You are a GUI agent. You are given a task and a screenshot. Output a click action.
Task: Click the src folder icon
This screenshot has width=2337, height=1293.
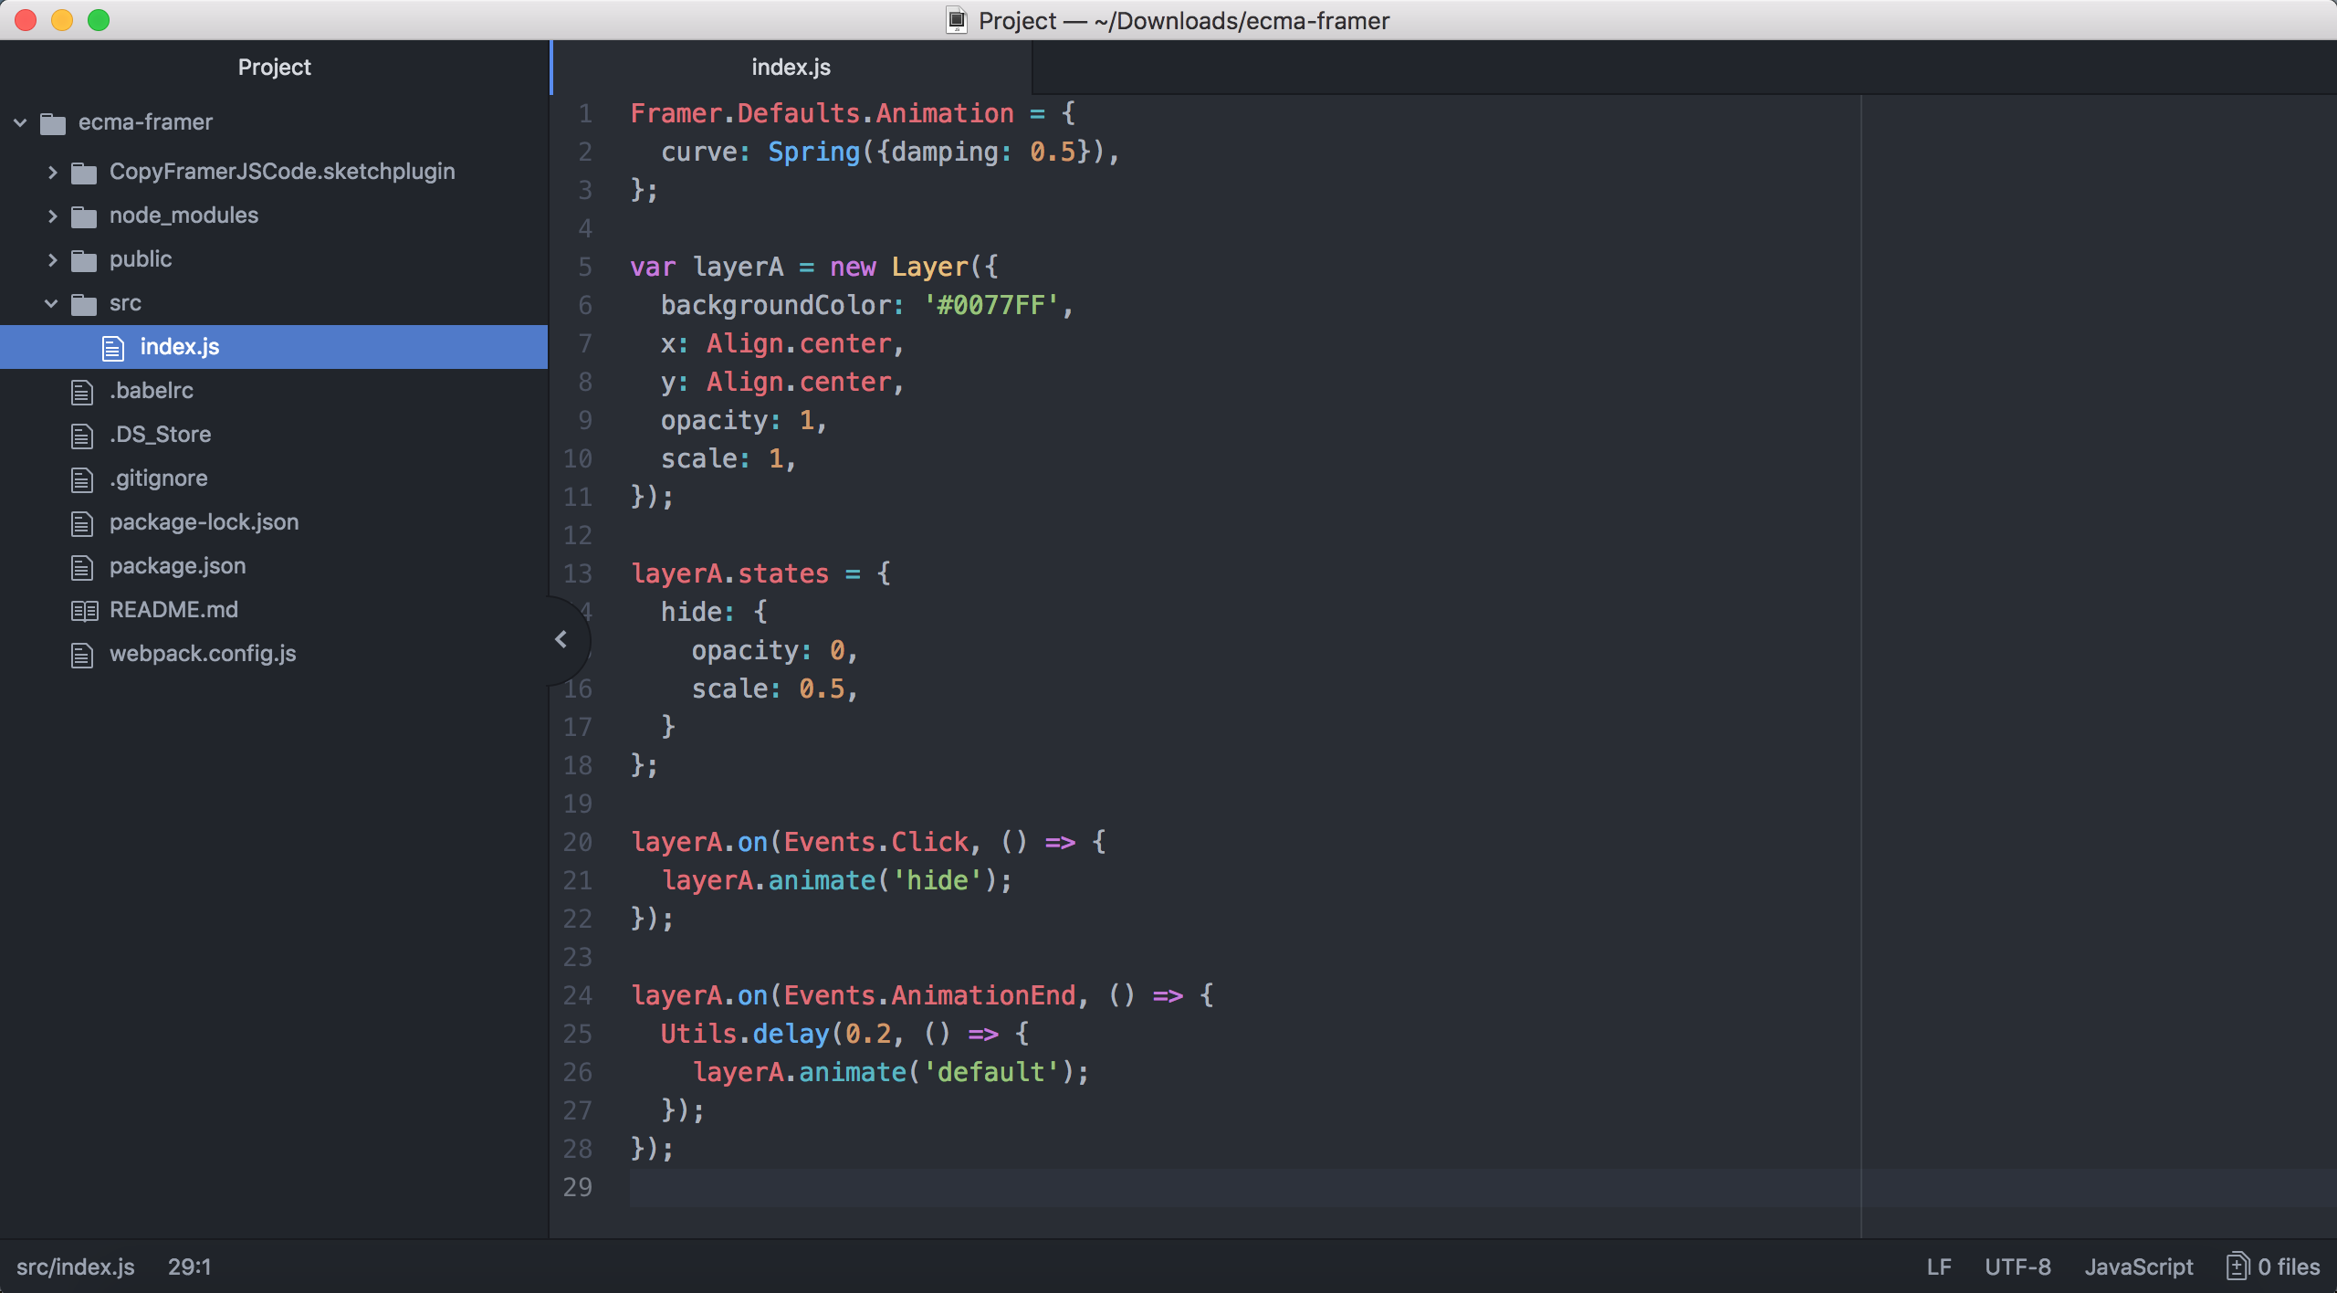point(84,303)
